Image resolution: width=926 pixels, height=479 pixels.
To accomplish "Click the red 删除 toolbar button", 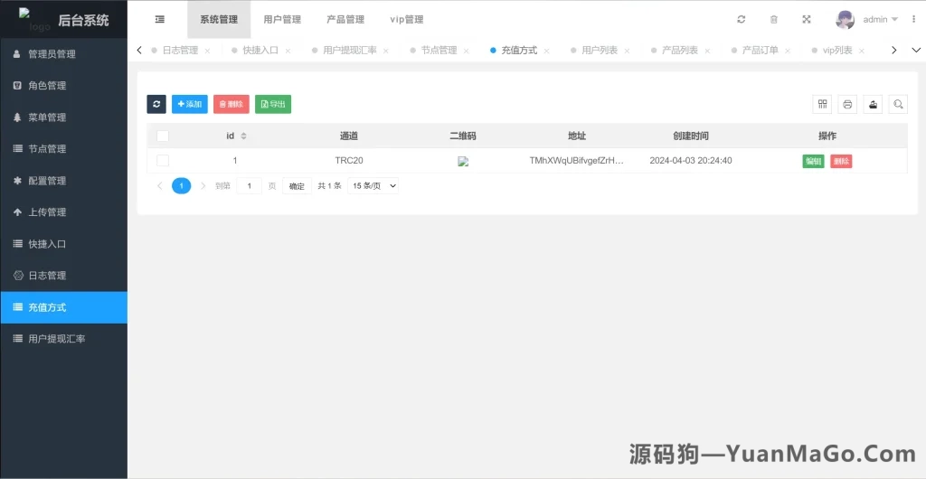I will tap(231, 105).
